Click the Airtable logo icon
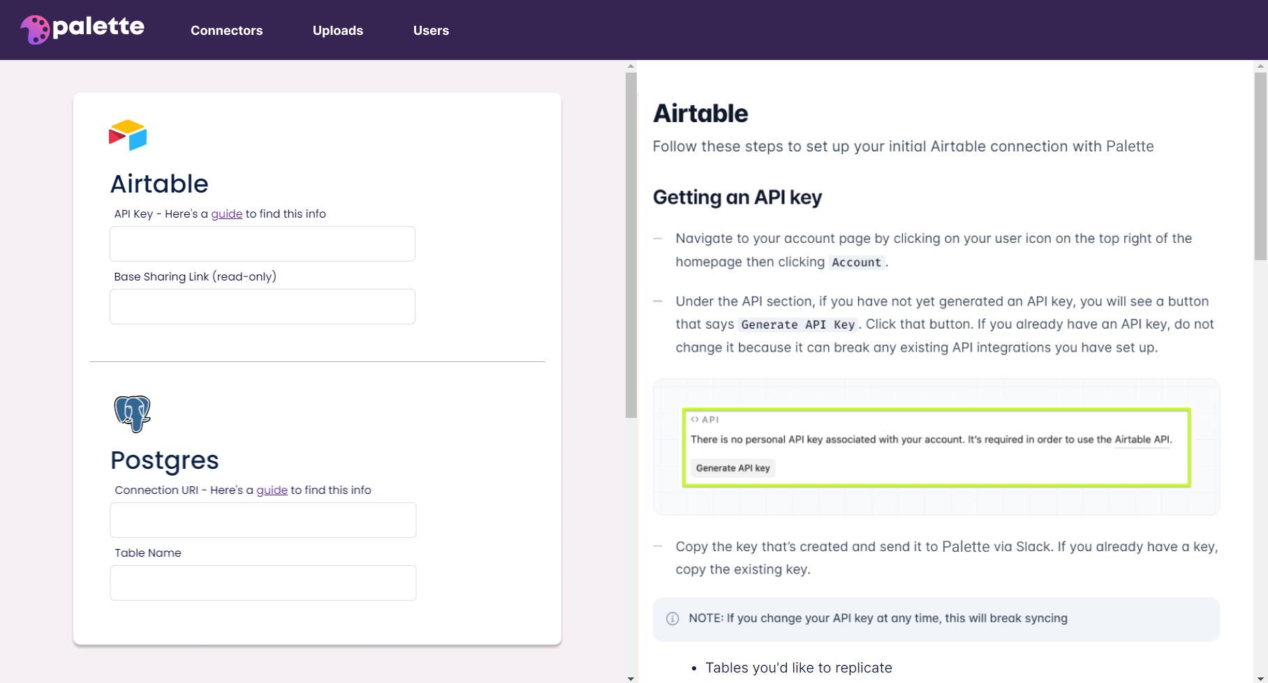Image resolution: width=1268 pixels, height=683 pixels. click(128, 135)
